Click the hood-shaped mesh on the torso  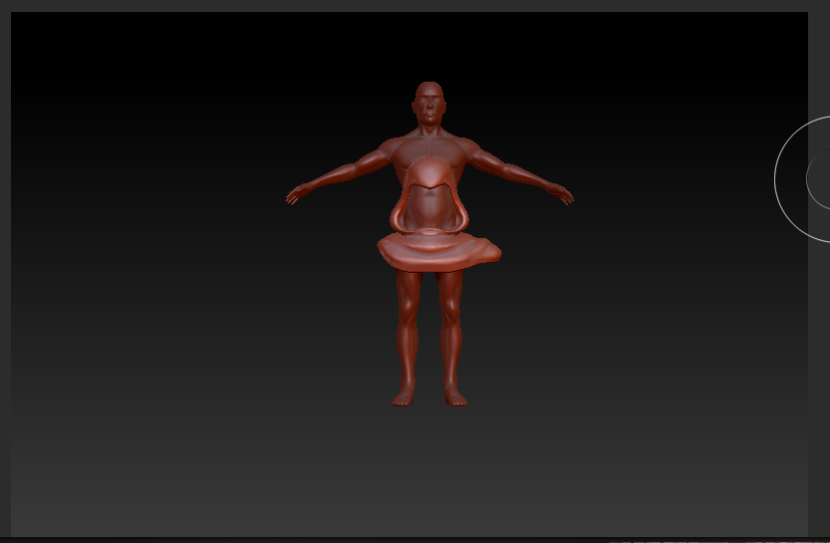click(428, 194)
